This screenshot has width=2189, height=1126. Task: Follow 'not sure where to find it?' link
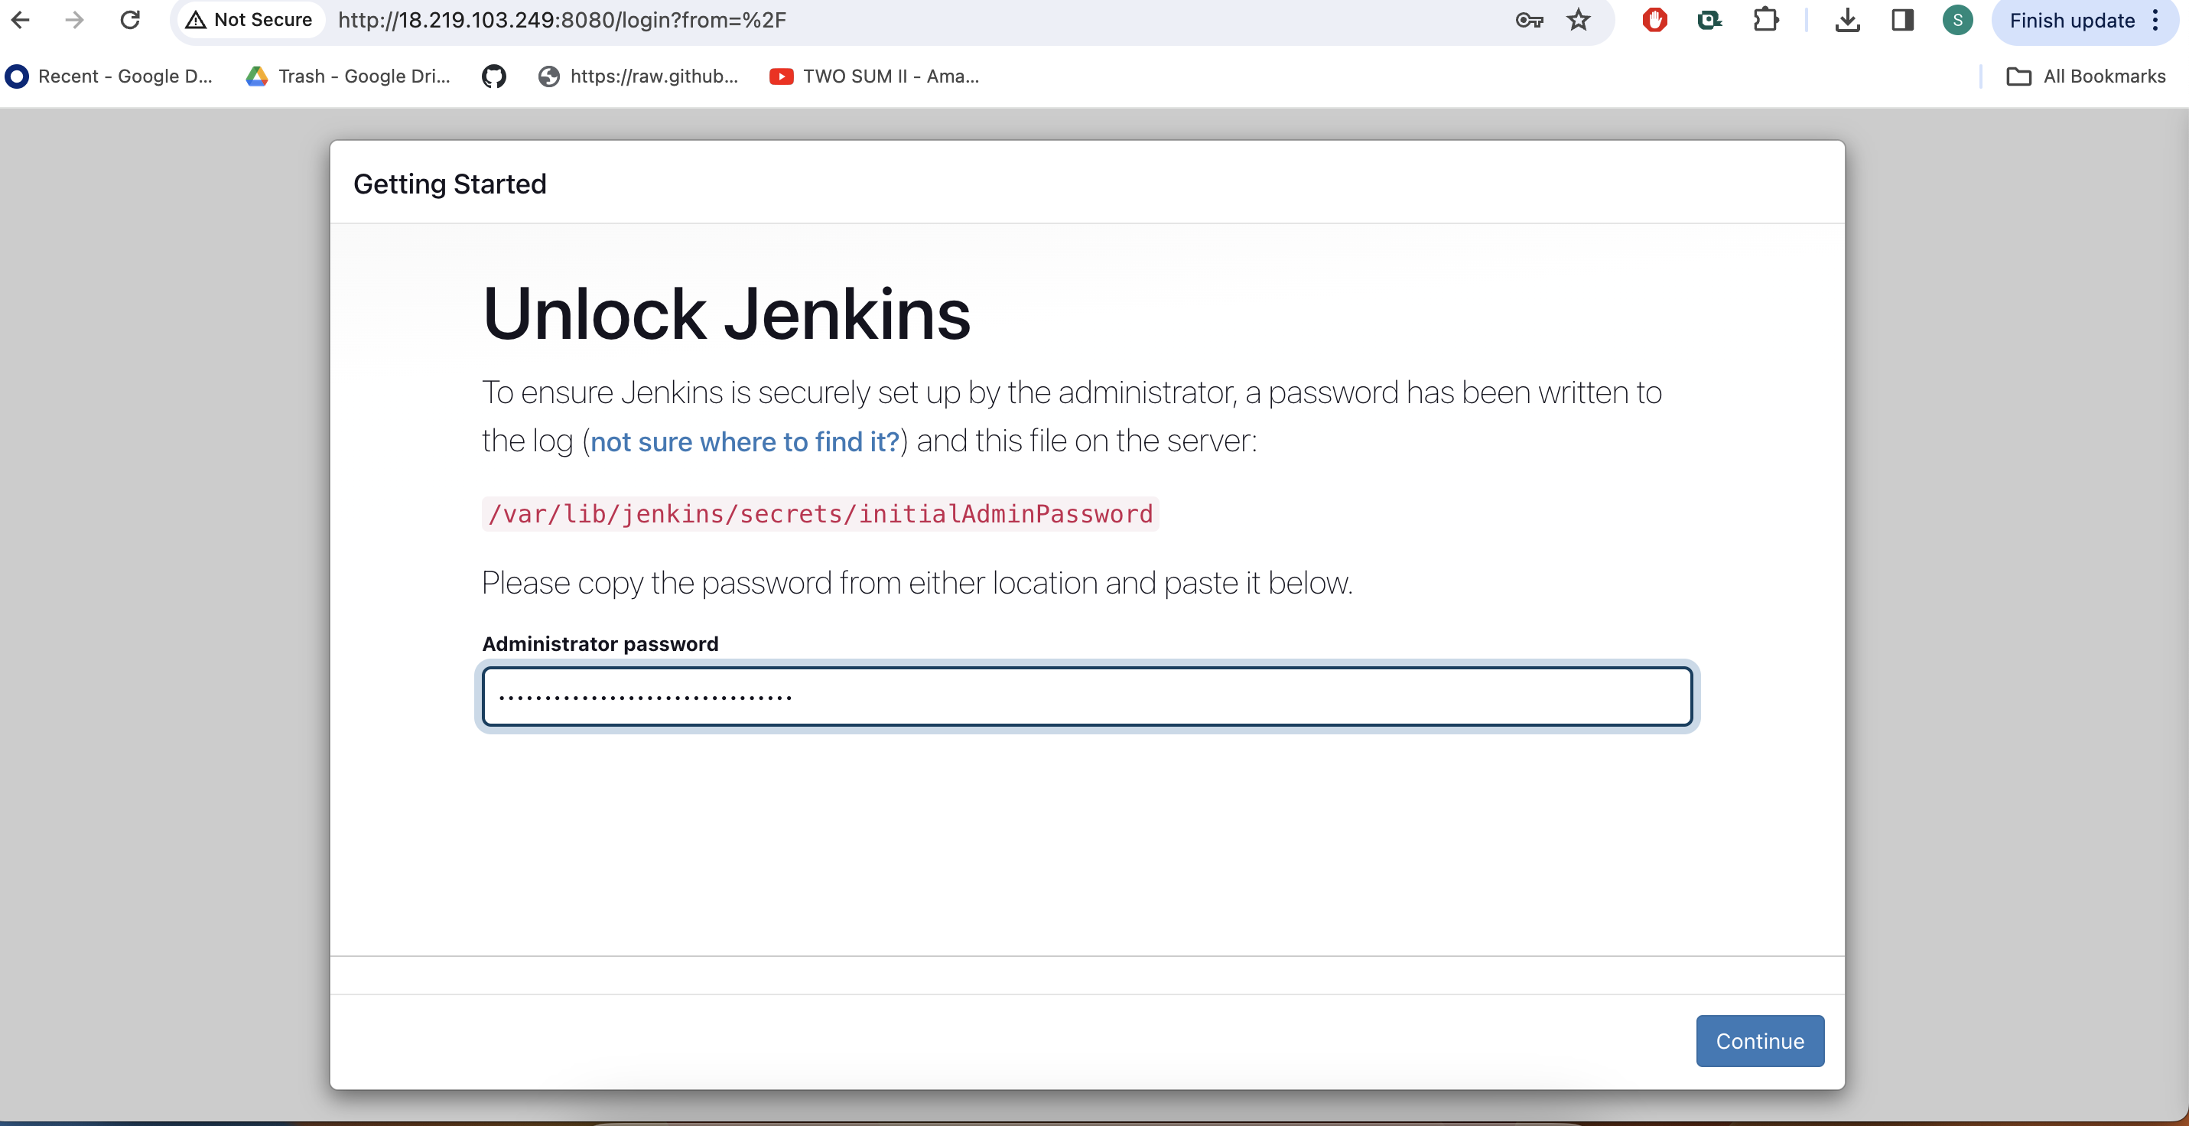(744, 442)
